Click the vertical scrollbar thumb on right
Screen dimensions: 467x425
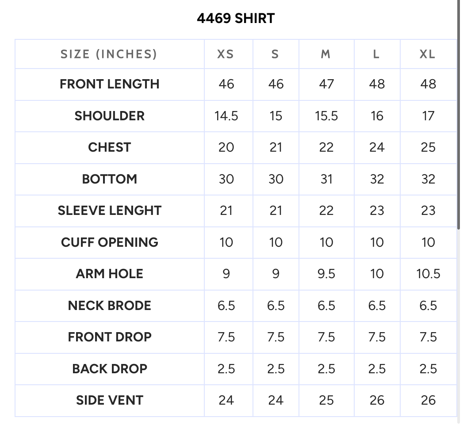pyautogui.click(x=459, y=115)
